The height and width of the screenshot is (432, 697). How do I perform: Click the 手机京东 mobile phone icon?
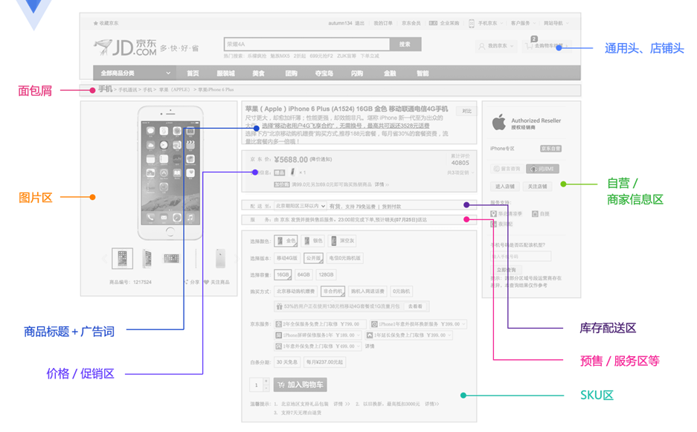472,23
